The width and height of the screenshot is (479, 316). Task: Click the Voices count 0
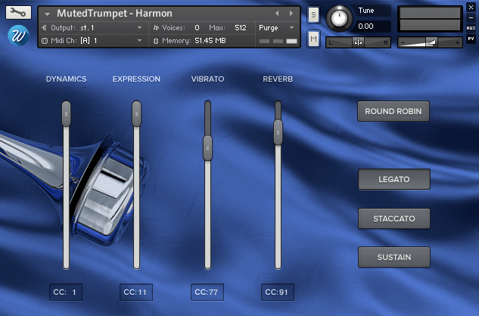(x=197, y=28)
